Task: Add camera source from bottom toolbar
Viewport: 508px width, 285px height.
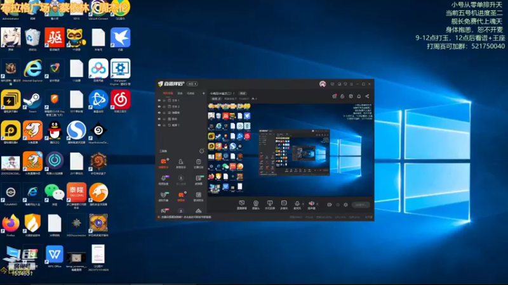Action: [256, 205]
